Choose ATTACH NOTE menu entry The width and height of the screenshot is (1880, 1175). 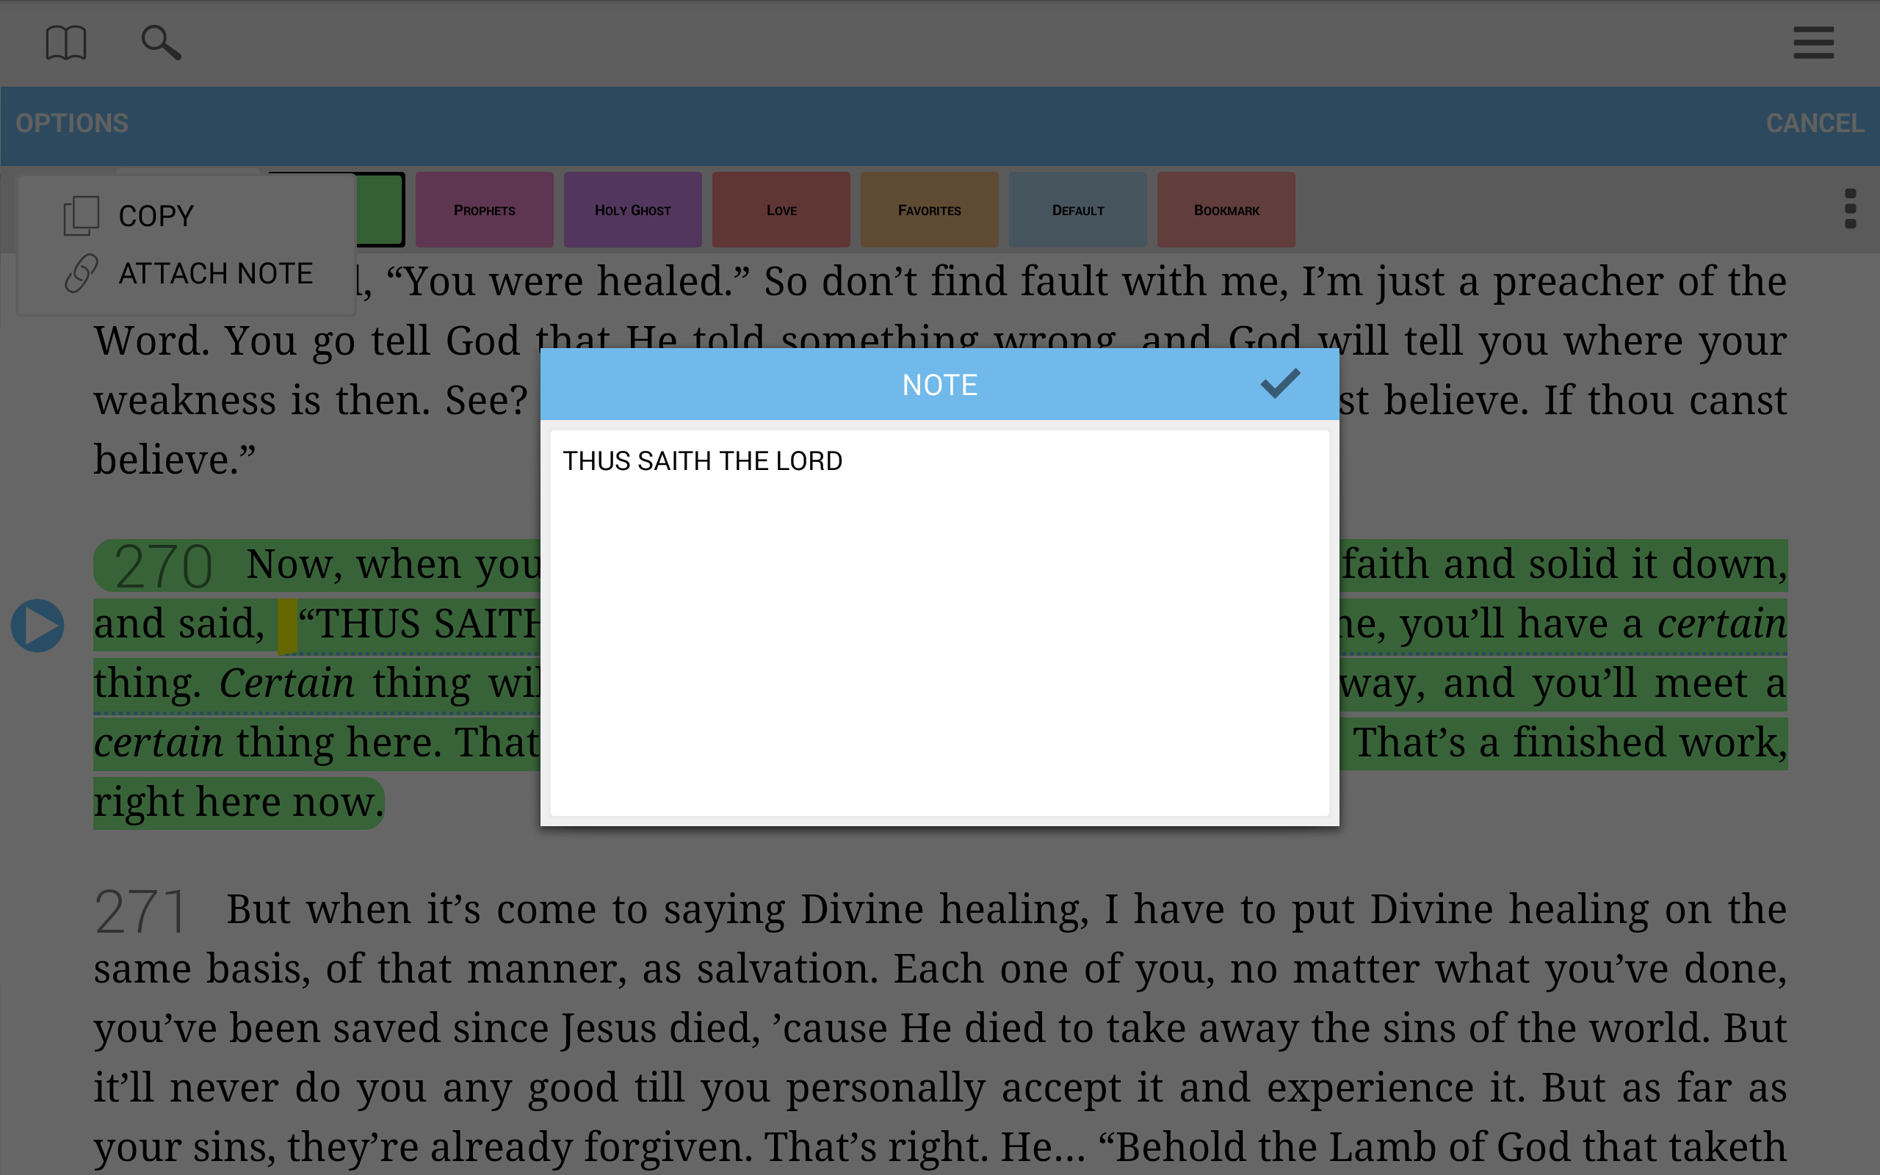[215, 273]
